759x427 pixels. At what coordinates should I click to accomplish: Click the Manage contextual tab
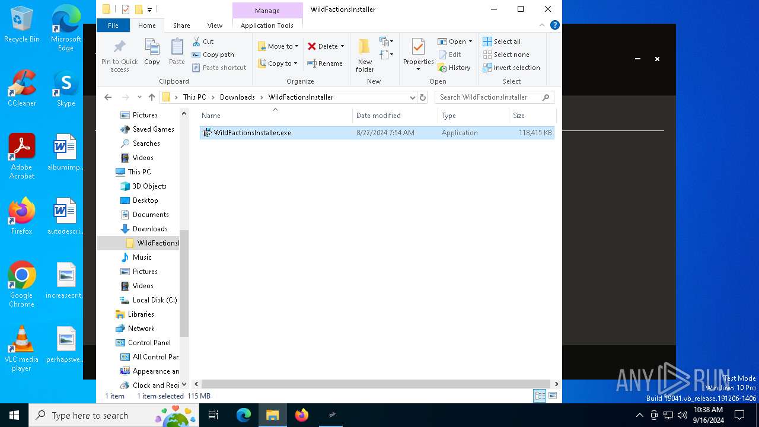click(x=267, y=11)
